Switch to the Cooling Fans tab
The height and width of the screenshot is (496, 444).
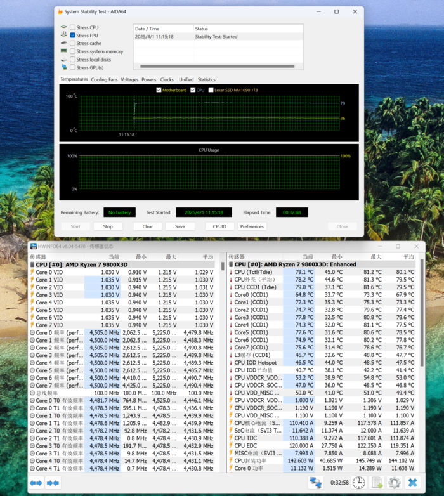click(104, 80)
